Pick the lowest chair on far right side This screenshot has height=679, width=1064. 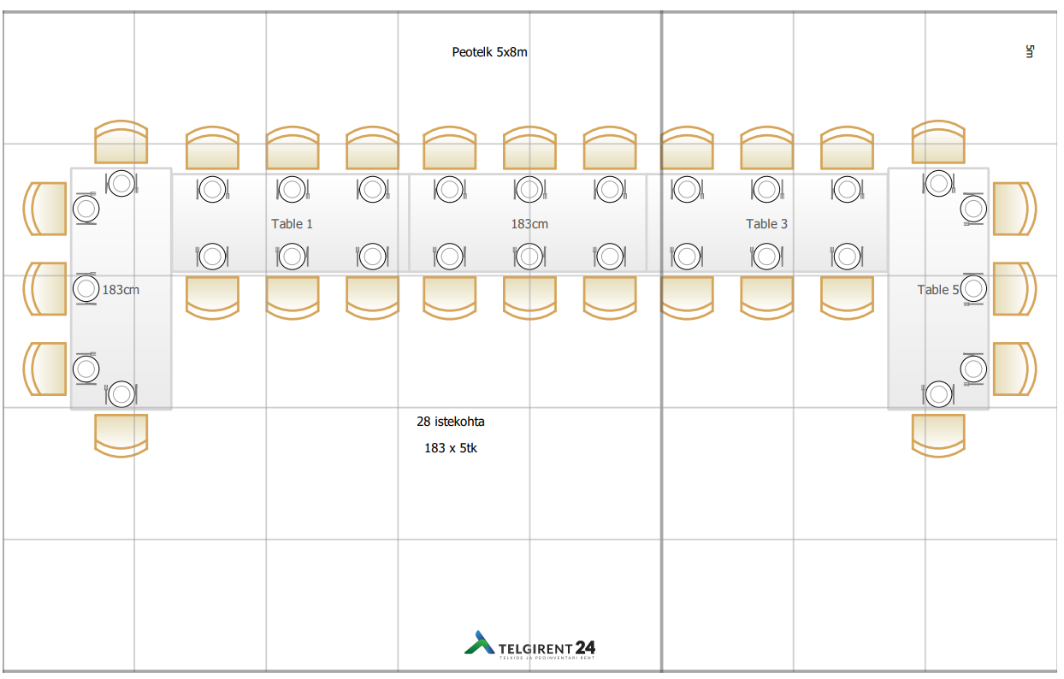[1014, 369]
